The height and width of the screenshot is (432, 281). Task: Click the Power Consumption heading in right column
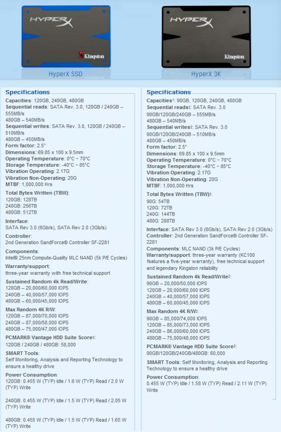coord(173,377)
